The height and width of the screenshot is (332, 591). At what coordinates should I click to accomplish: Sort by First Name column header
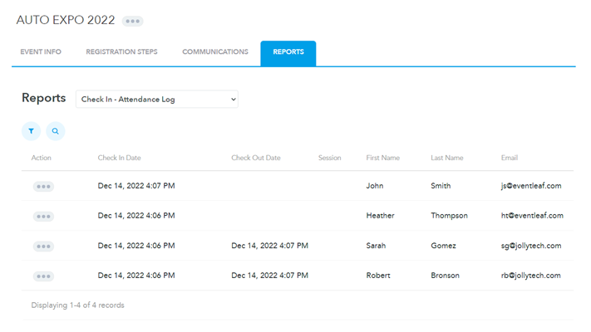pos(382,158)
